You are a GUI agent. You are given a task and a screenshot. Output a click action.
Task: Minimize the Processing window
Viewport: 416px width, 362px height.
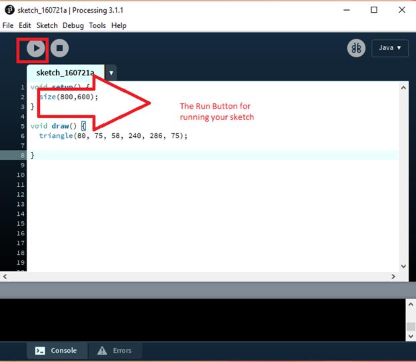[347, 10]
